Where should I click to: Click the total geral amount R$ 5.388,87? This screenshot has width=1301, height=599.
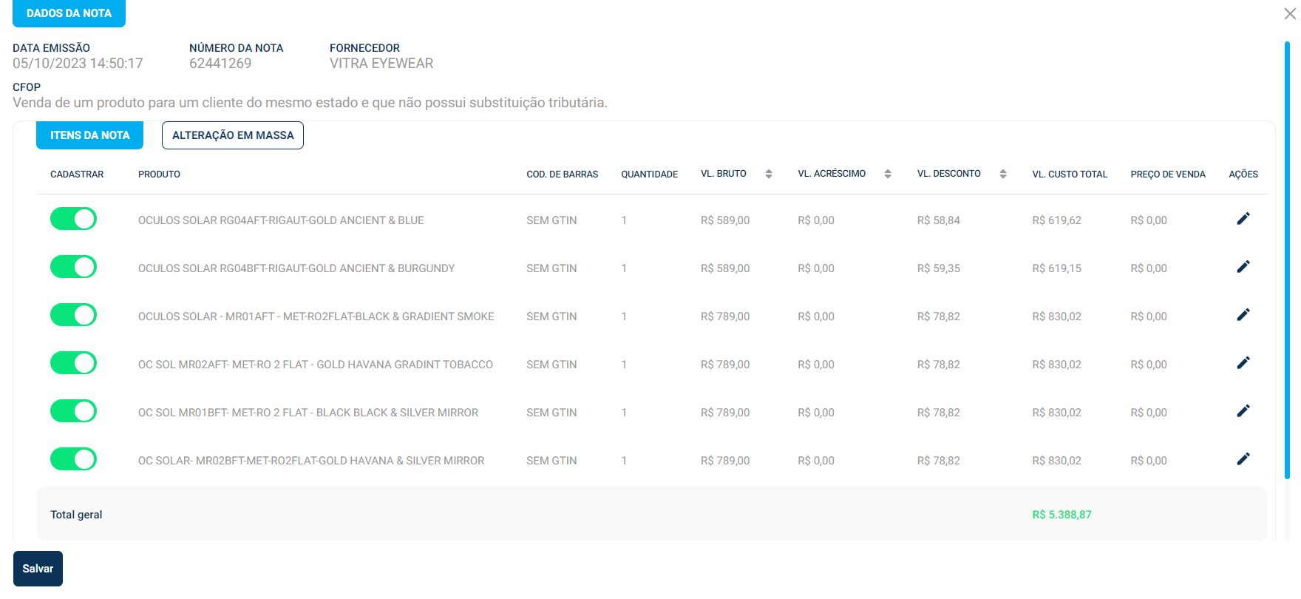click(x=1061, y=515)
